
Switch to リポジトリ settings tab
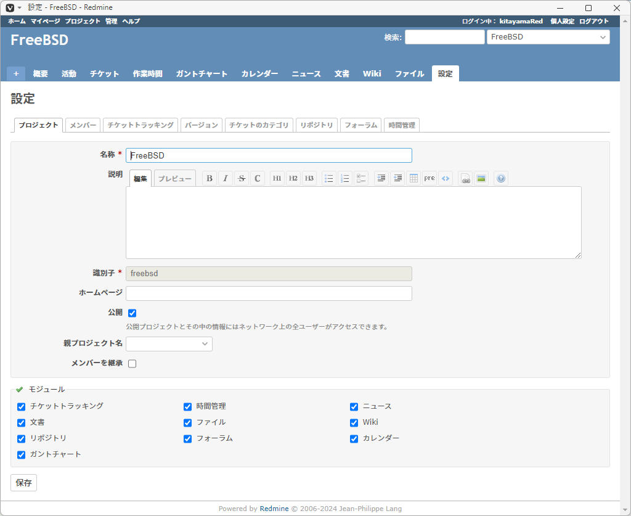[317, 125]
